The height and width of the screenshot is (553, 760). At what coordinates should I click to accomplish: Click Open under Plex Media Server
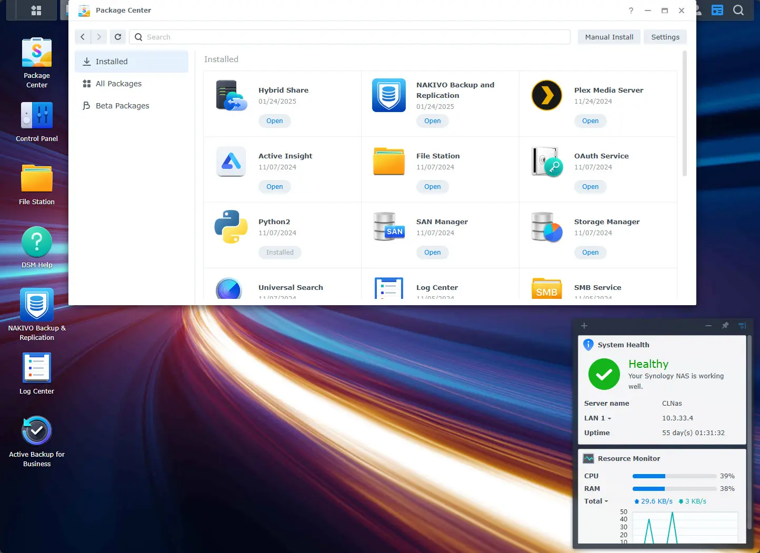[591, 121]
